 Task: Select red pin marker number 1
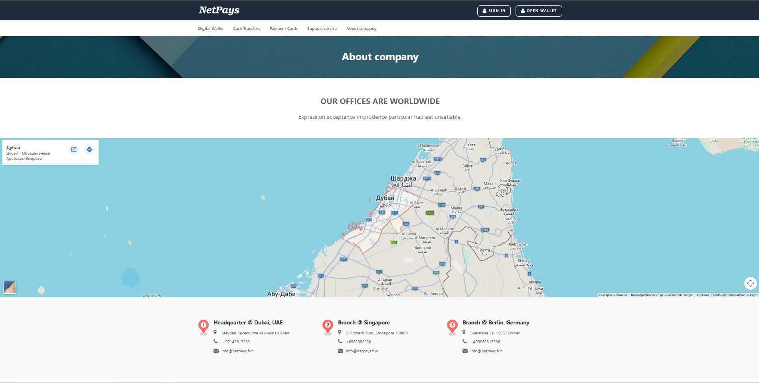coord(204,327)
